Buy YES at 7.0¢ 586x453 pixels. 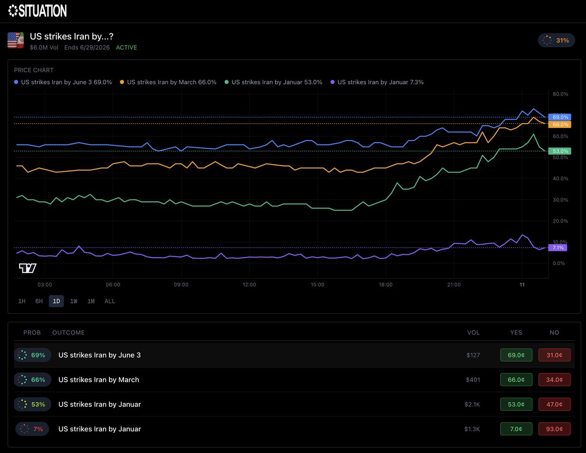516,429
